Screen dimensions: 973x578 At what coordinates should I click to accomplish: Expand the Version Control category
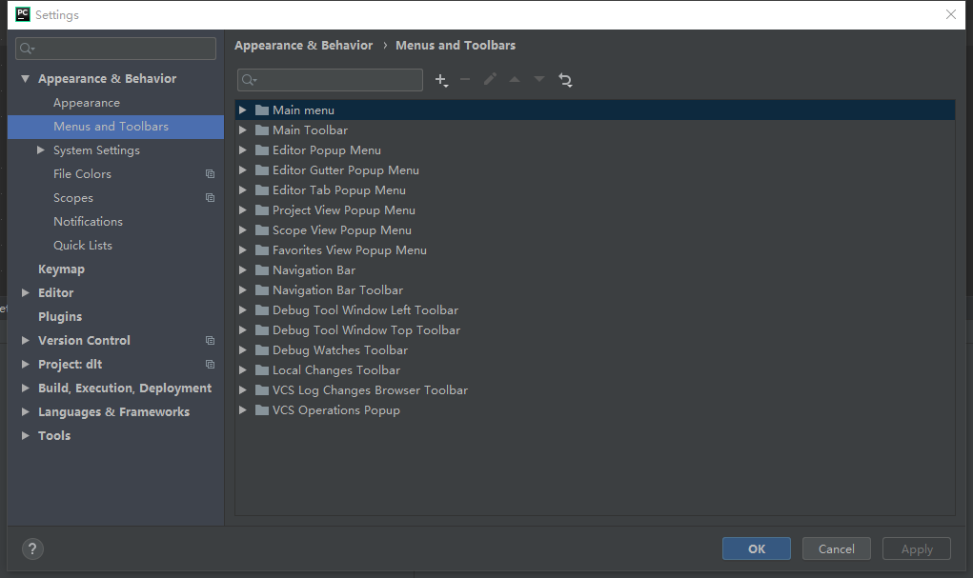(24, 340)
